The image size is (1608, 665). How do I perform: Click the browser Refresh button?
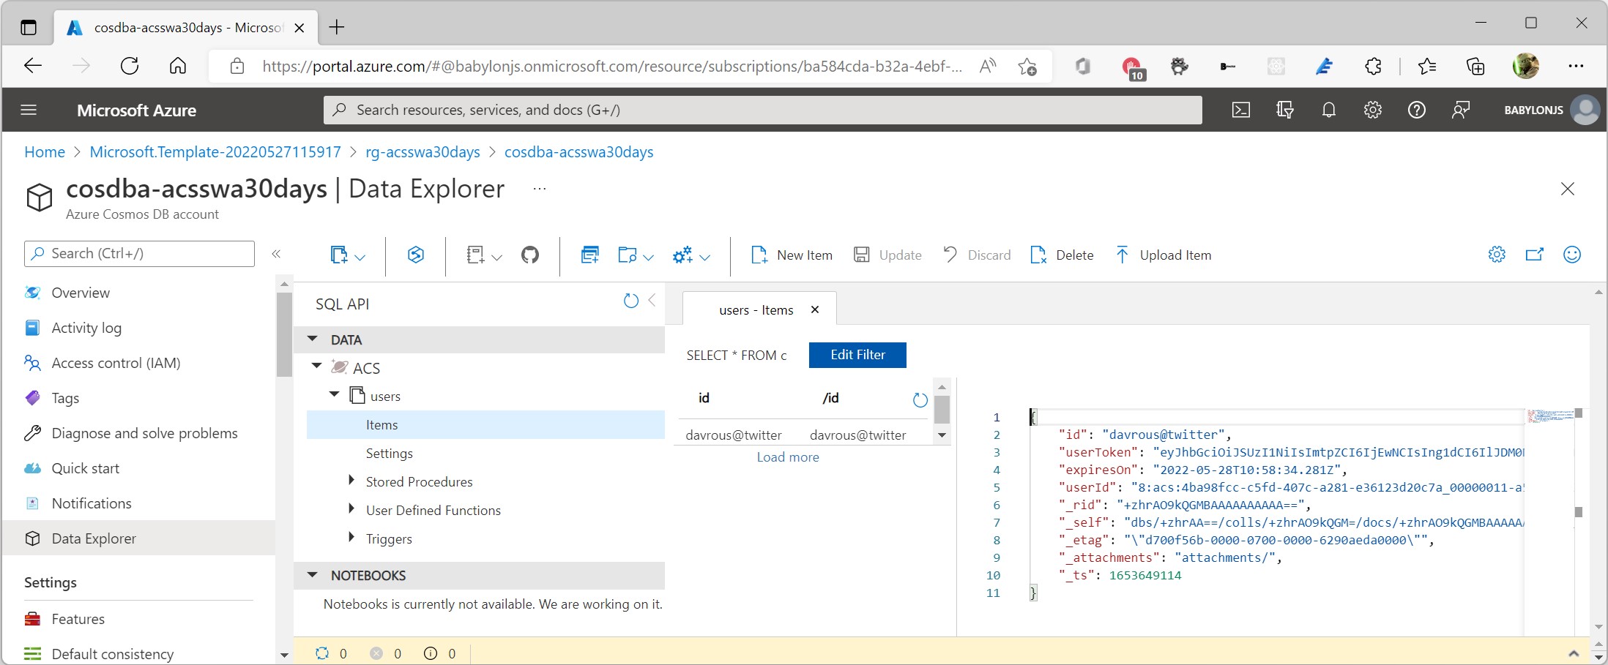tap(130, 67)
